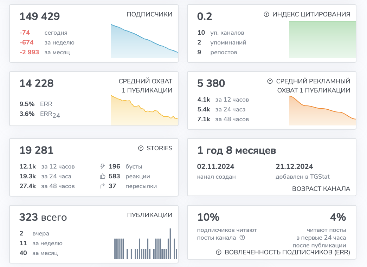Click the forward arrow shares icon
The image size is (367, 267).
click(x=102, y=186)
